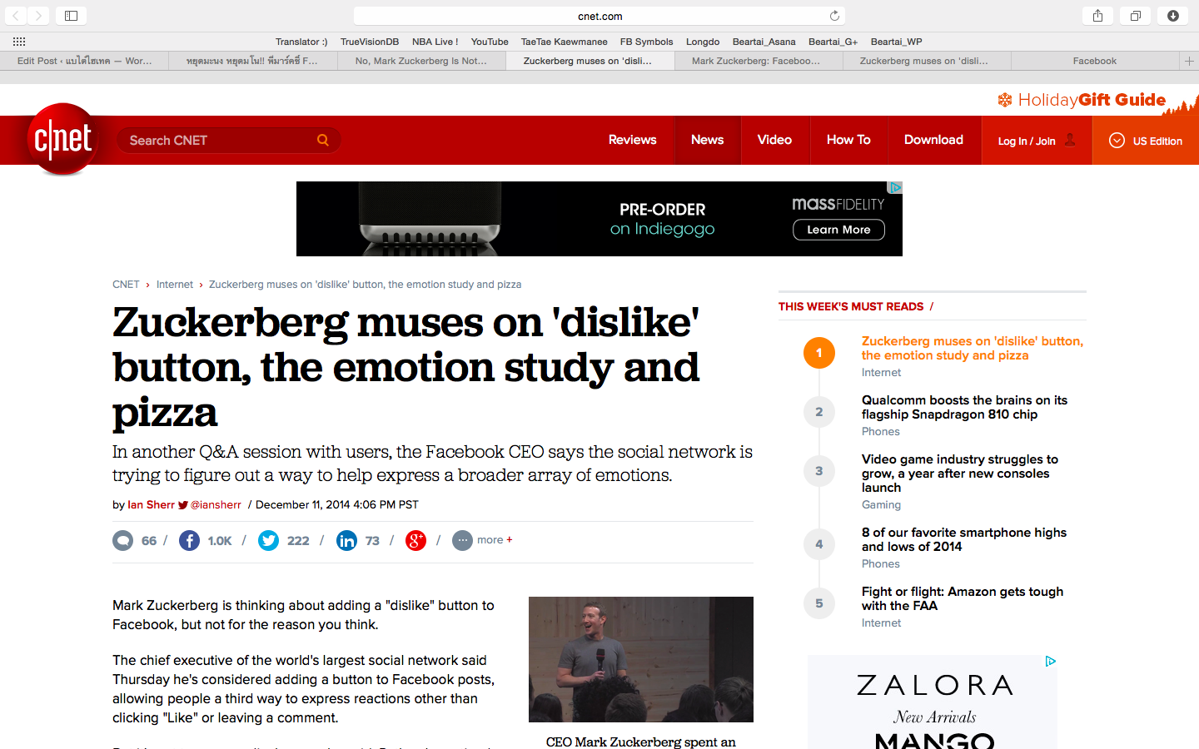Open the Download menu
The width and height of the screenshot is (1199, 749).
coord(934,140)
